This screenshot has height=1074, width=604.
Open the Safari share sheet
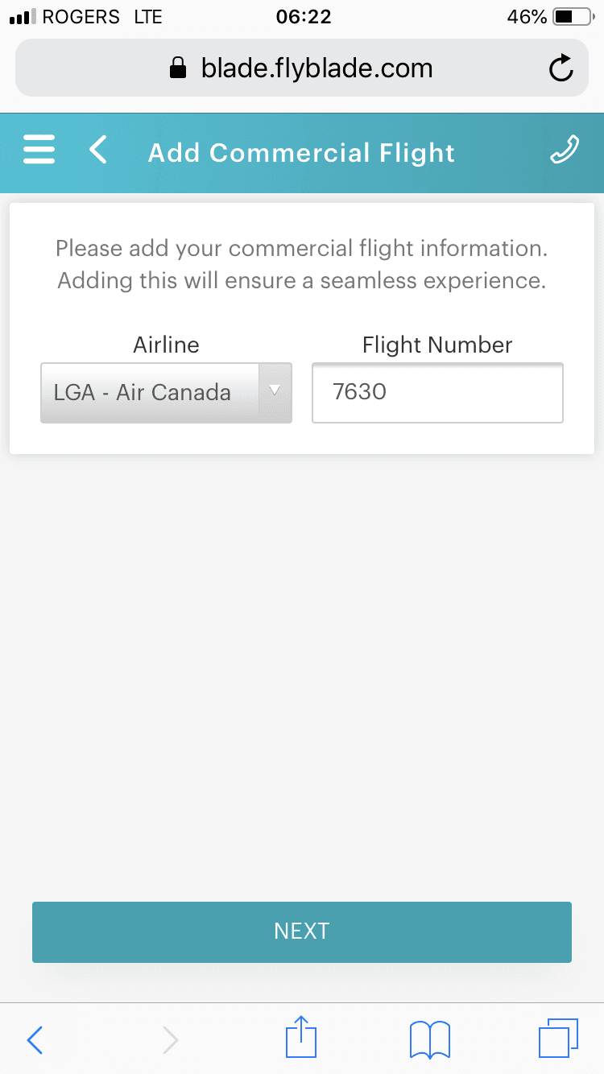[302, 1039]
